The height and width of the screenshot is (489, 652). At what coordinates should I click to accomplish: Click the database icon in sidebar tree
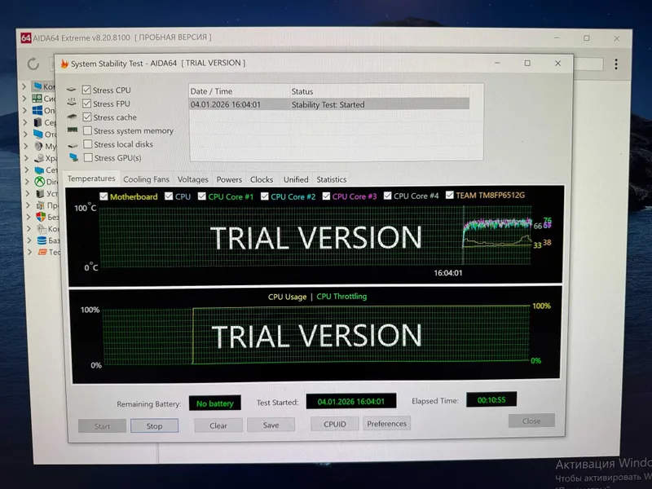[42, 240]
